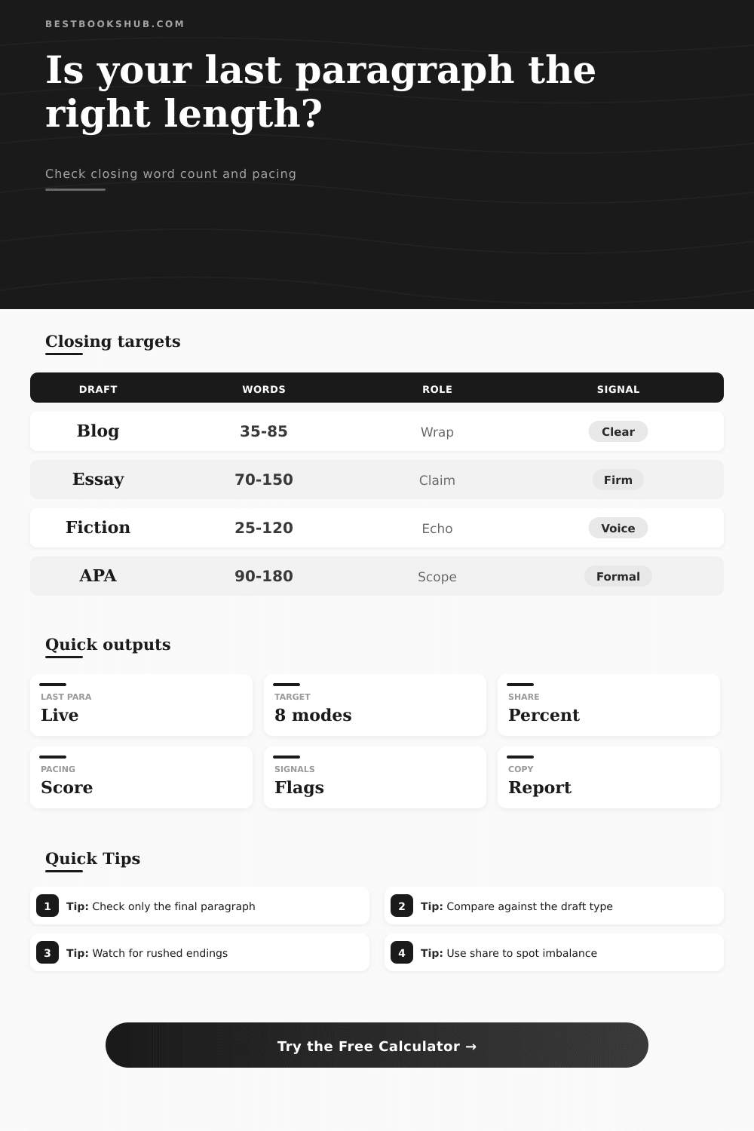The height and width of the screenshot is (1131, 754).
Task: Click the number 2 tip badge
Action: point(402,906)
